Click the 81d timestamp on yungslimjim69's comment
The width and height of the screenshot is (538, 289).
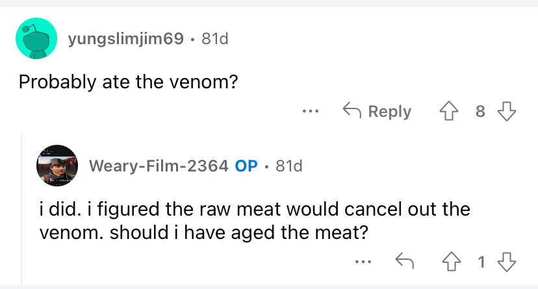click(215, 40)
